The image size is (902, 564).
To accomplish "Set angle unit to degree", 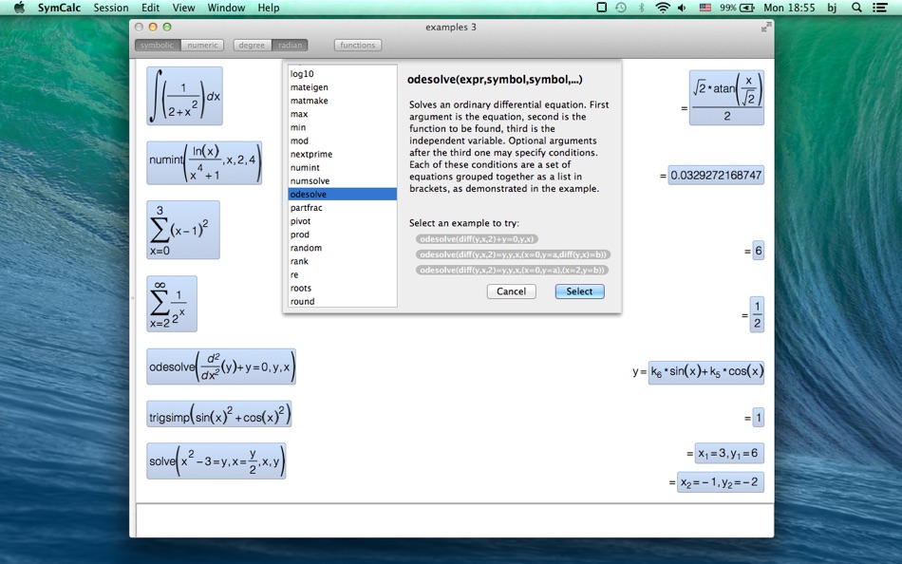I will pyautogui.click(x=252, y=45).
